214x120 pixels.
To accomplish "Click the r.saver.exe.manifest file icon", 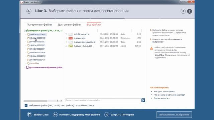I will 71,42.
